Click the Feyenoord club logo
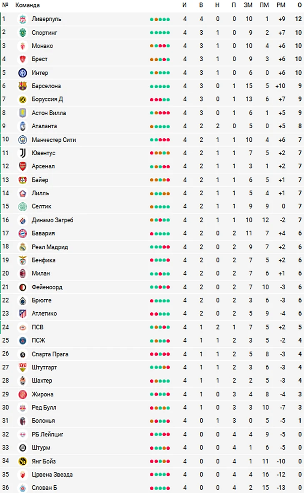This screenshot has width=304, height=493. click(22, 287)
